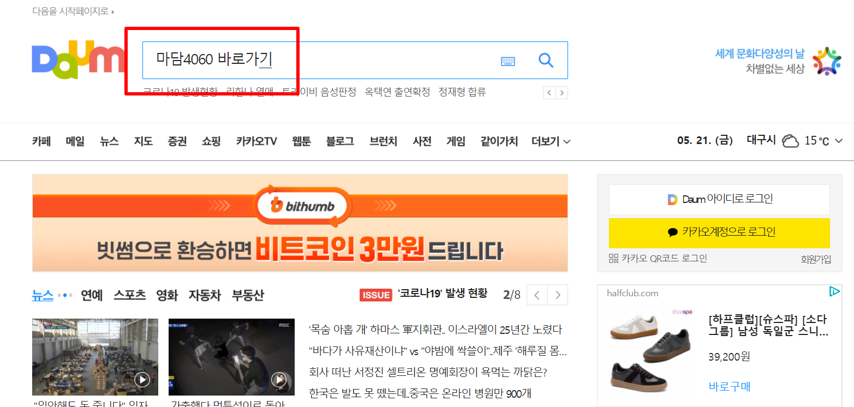The image size is (854, 407).
Task: Click 차별없는 세상 text
Action: 775,69
